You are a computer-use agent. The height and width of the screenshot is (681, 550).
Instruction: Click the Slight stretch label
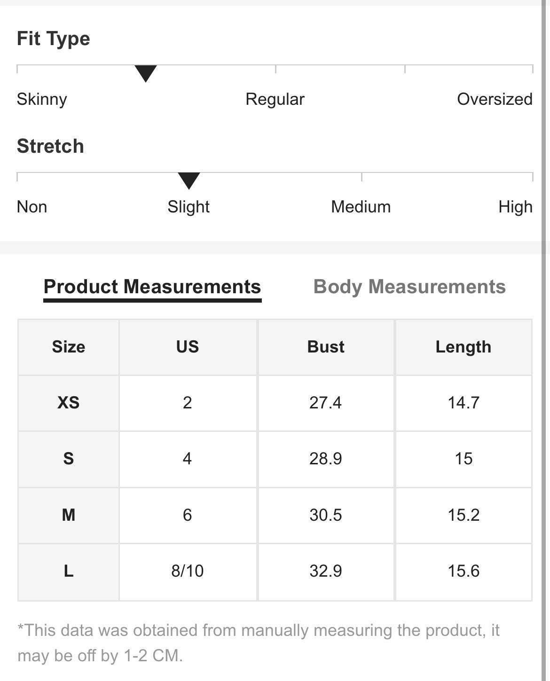click(189, 207)
